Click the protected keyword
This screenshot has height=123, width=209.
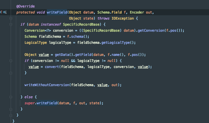click(26, 12)
